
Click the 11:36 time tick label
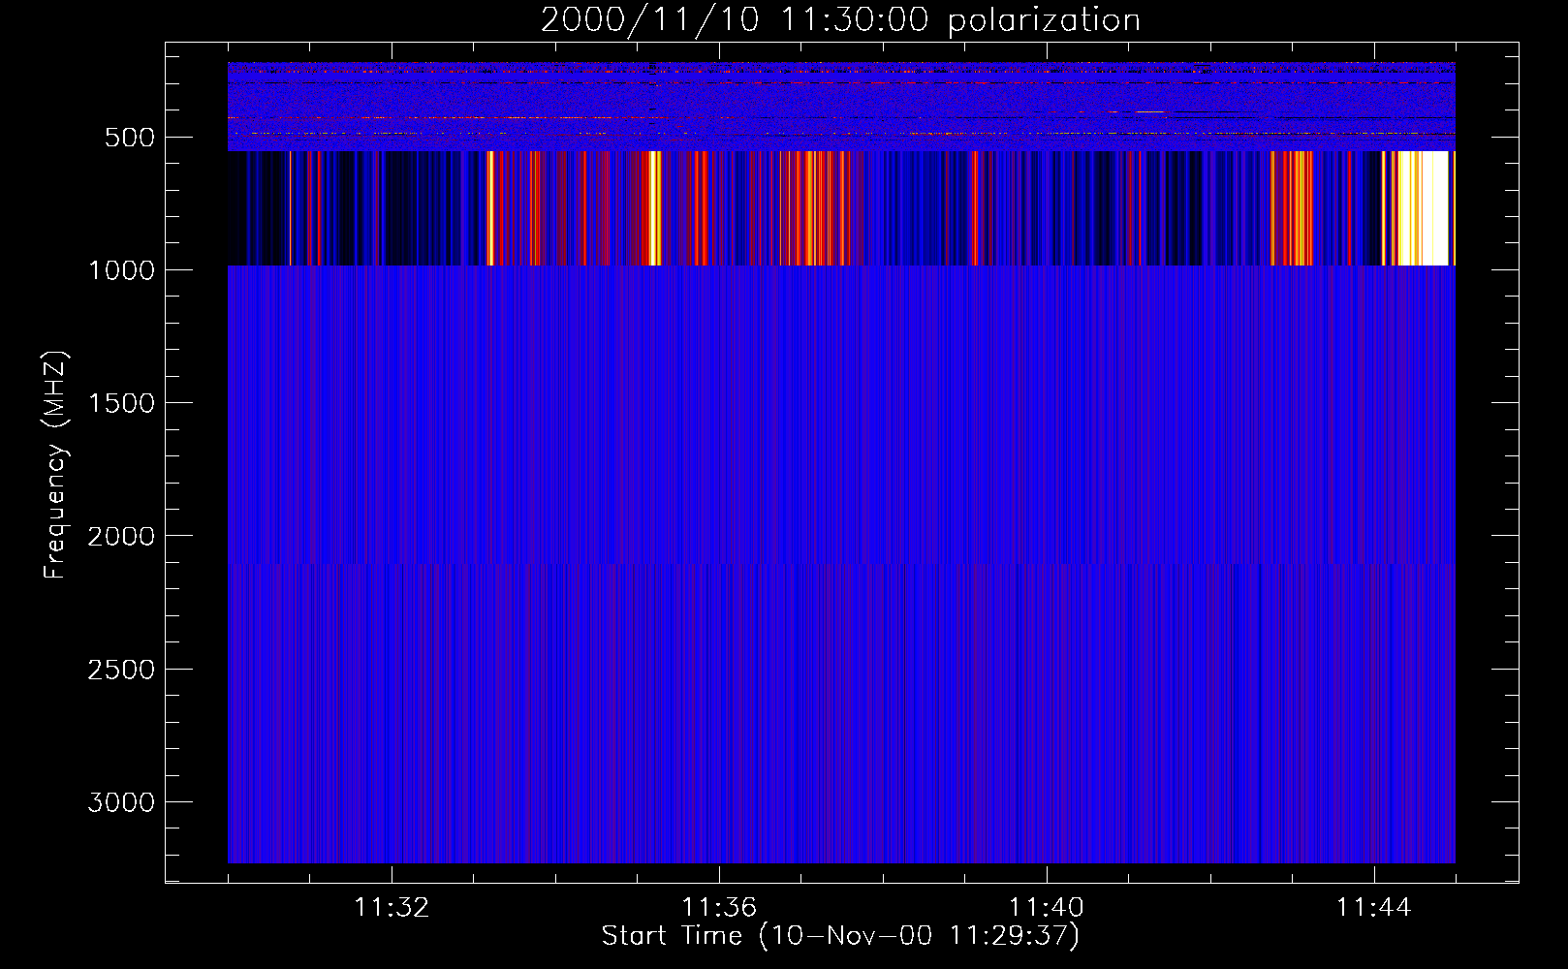719,908
